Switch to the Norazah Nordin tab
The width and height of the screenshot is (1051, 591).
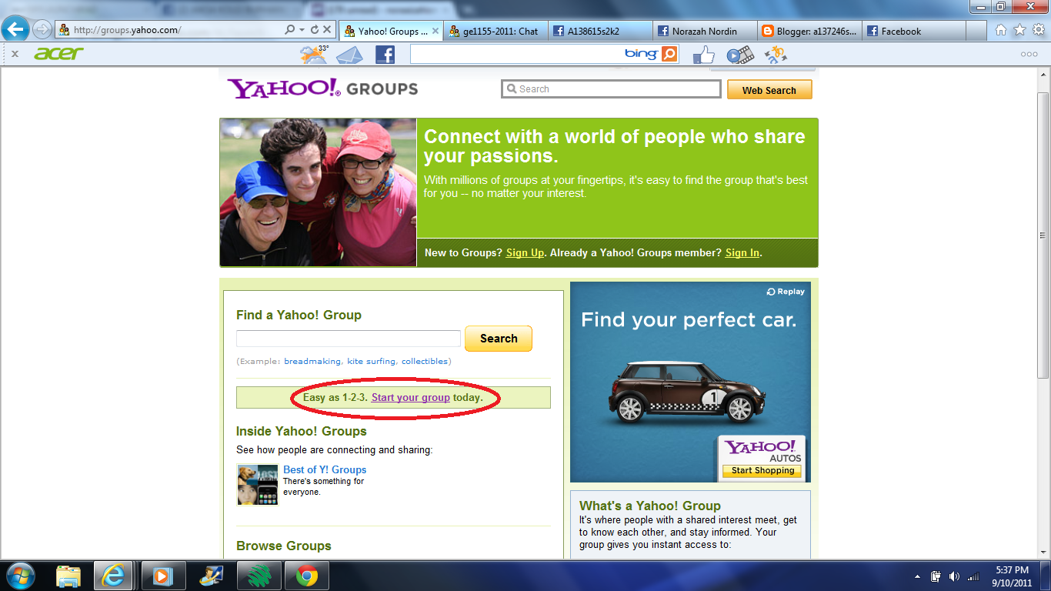coord(706,31)
